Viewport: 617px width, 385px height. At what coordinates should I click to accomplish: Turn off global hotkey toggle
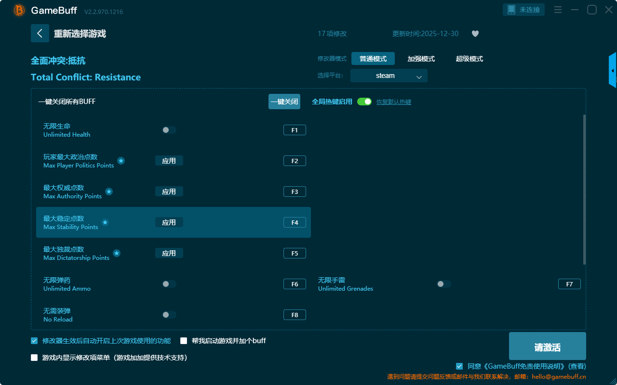click(364, 102)
